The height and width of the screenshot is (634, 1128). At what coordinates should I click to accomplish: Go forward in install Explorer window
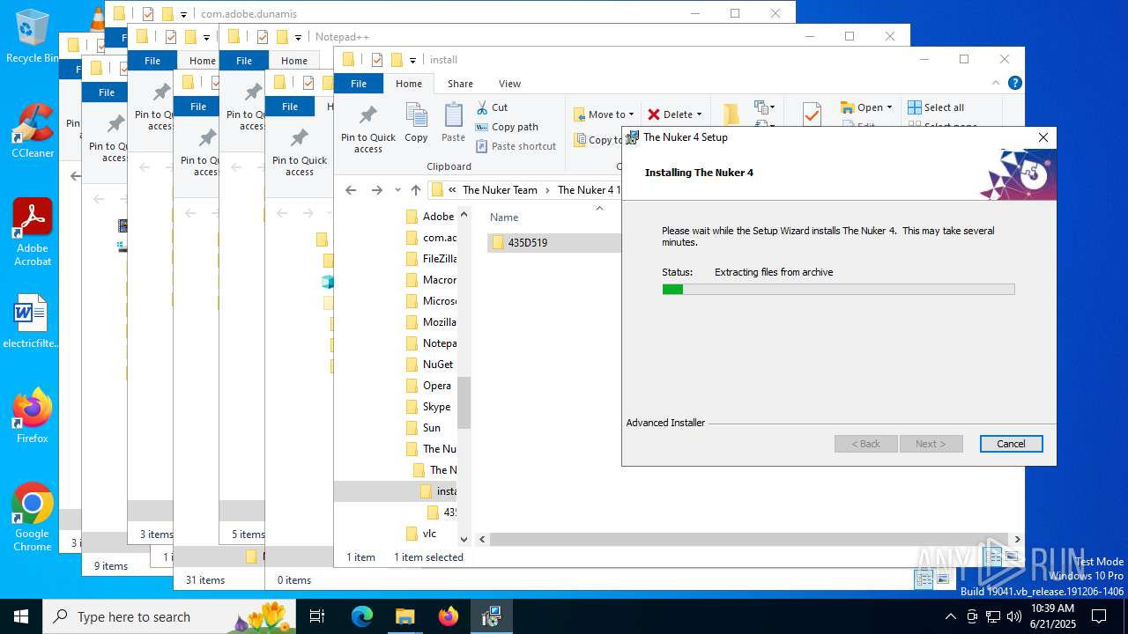point(377,190)
